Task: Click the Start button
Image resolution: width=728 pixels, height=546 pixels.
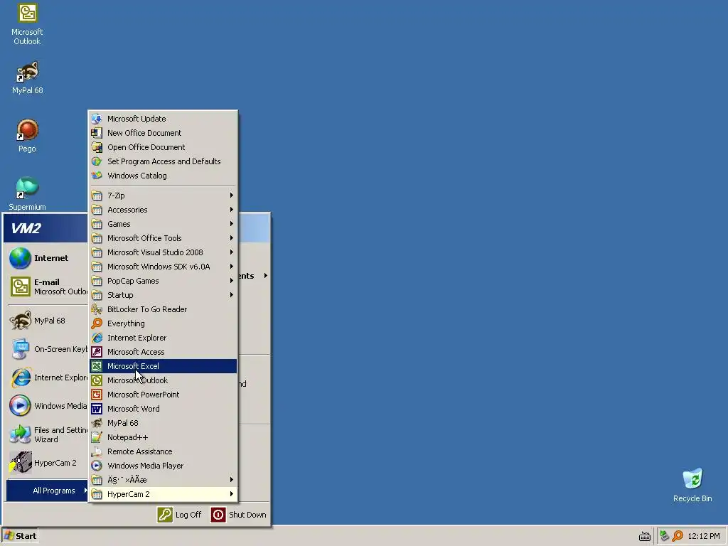Action: pos(19,536)
